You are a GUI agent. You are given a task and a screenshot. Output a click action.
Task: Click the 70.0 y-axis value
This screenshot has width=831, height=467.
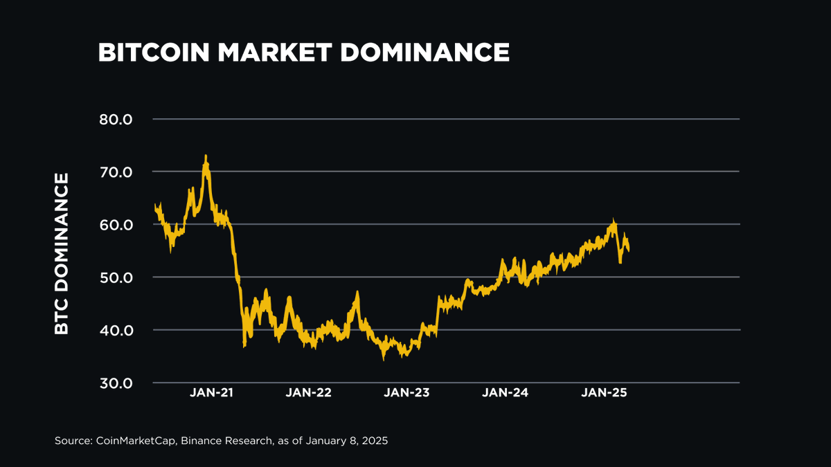pyautogui.click(x=116, y=172)
